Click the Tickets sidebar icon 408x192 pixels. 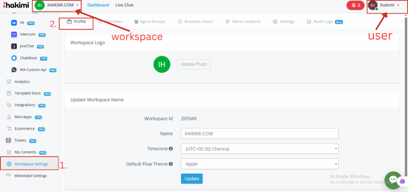tap(9, 140)
